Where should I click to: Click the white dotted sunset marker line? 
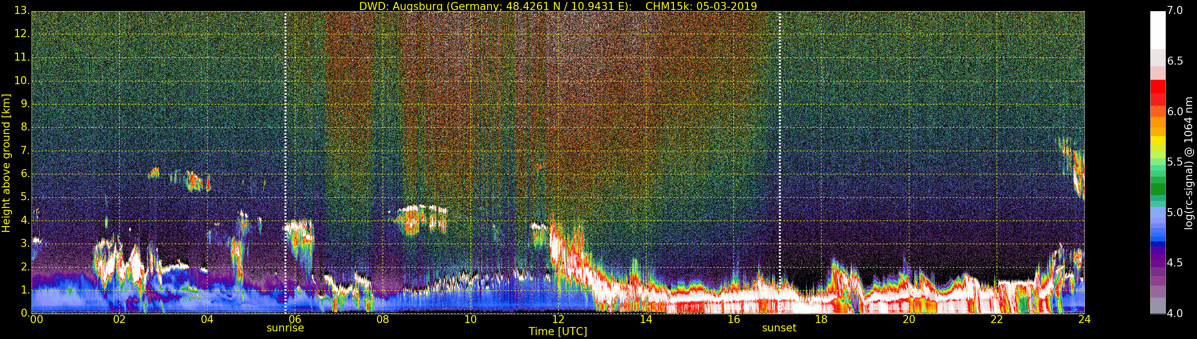tap(779, 162)
